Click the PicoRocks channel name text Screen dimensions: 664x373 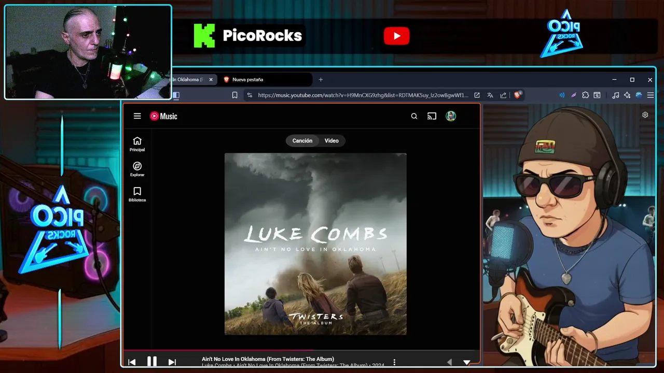(262, 36)
